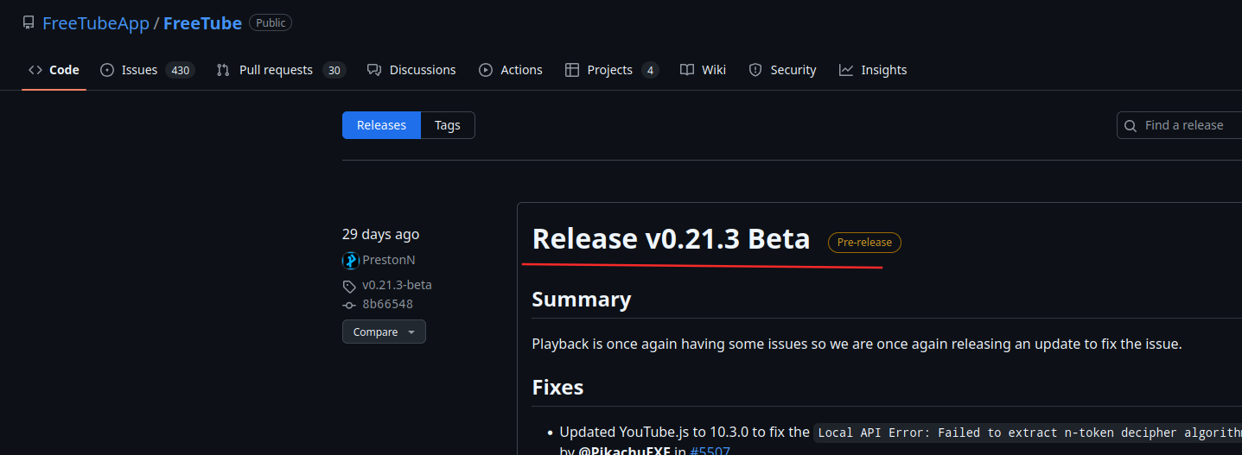Click the Fixes heading
The height and width of the screenshot is (455, 1242).
[x=557, y=388]
